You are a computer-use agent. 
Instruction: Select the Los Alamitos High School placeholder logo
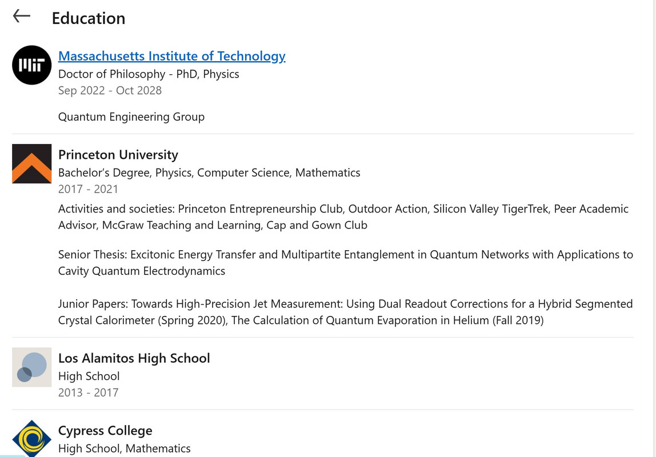[32, 367]
